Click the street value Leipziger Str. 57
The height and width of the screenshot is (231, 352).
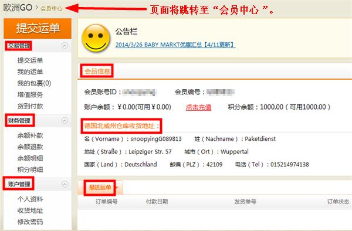[x=150, y=152]
